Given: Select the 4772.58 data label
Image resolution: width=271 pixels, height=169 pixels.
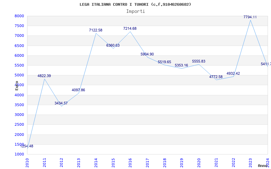Looking at the screenshot, I should [x=216, y=77].
